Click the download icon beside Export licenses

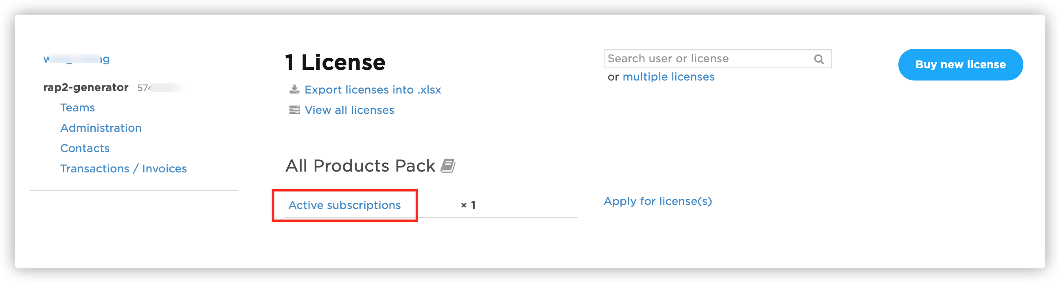(294, 89)
